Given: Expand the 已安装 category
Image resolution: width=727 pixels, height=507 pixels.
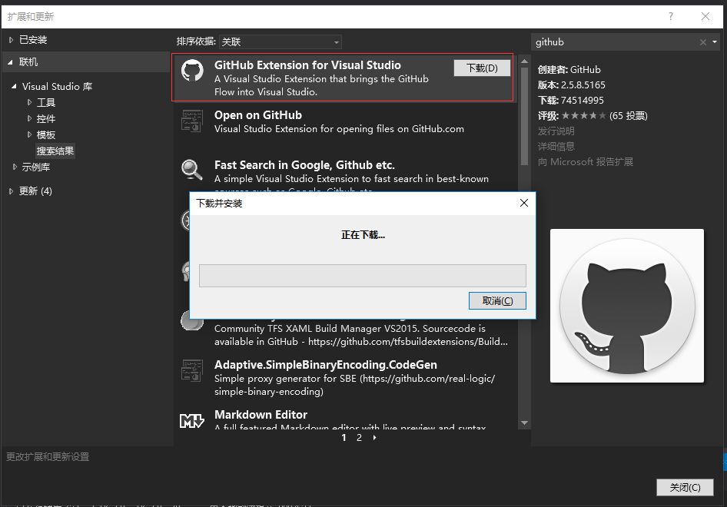Looking at the screenshot, I should (x=11, y=40).
